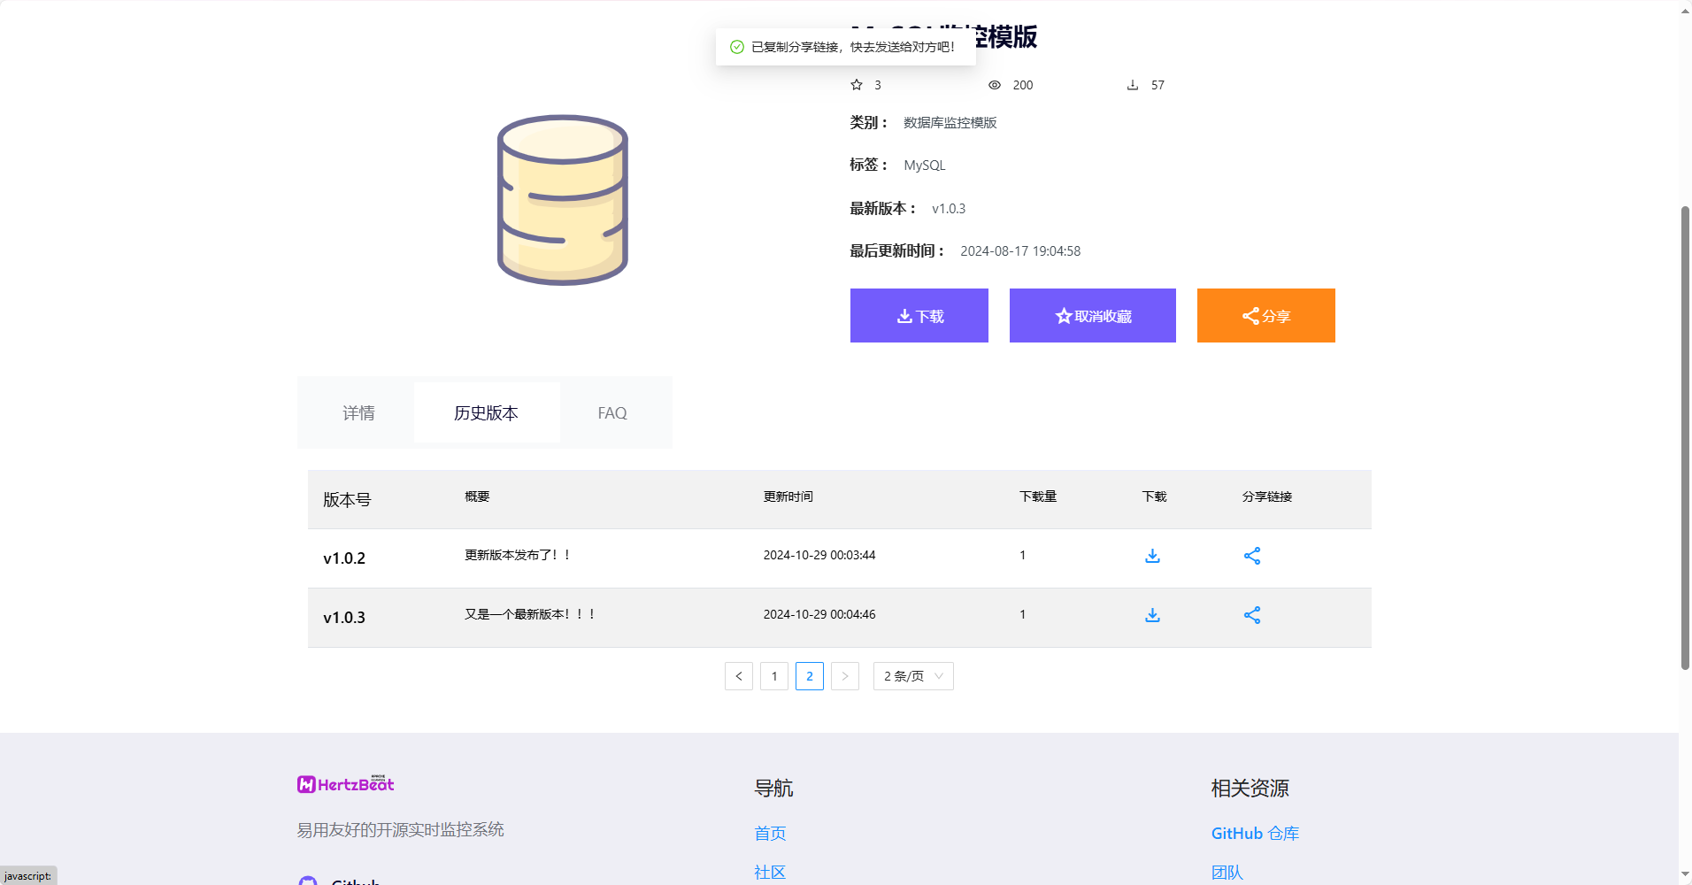
Task: Download version v1.0.3 using its download icon
Action: (x=1152, y=615)
